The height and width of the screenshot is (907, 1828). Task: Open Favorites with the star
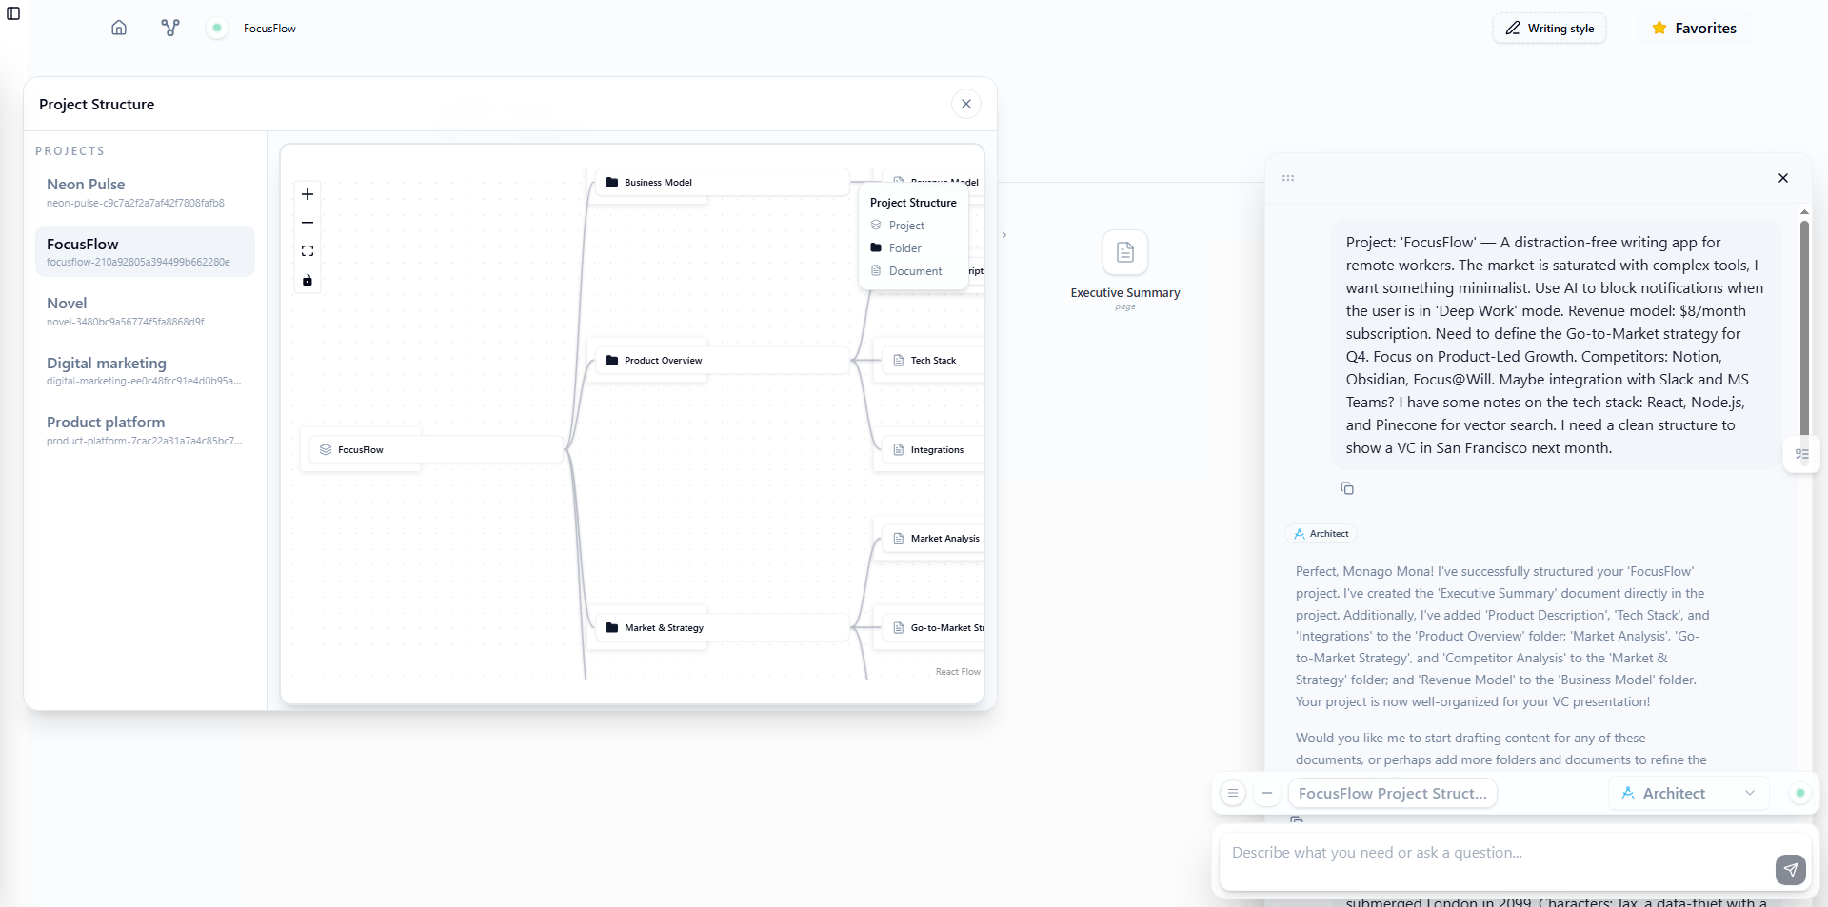coord(1695,29)
